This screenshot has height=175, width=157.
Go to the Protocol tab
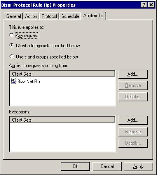tap(49, 16)
